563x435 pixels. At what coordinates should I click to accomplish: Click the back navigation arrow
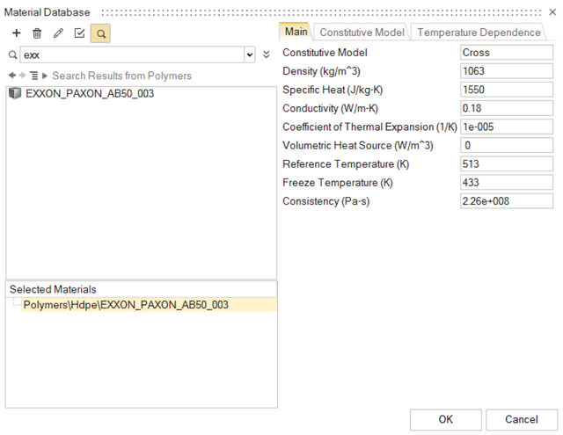(11, 76)
